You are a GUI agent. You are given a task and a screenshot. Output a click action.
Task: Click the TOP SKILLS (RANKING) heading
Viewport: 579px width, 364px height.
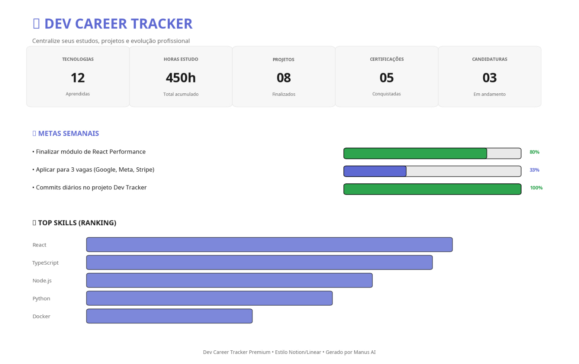point(74,223)
